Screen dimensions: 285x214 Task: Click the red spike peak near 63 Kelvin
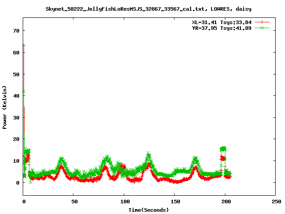point(24,45)
